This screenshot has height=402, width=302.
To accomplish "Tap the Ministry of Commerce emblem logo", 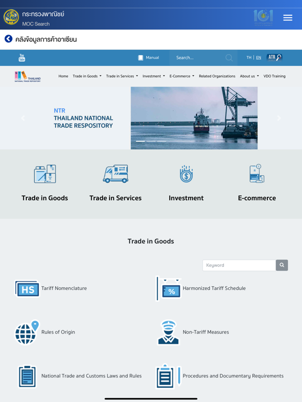I will coord(11,17).
